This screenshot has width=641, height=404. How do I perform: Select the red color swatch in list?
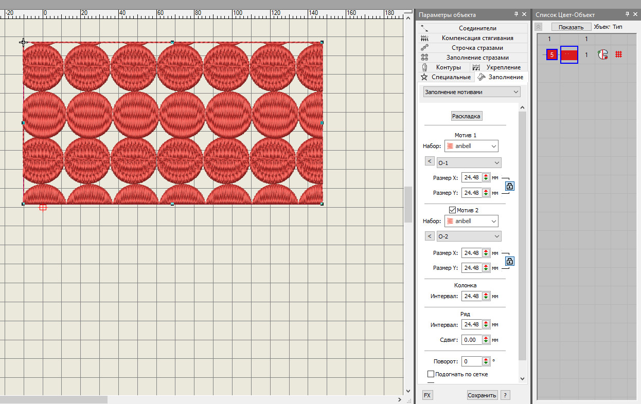(569, 54)
